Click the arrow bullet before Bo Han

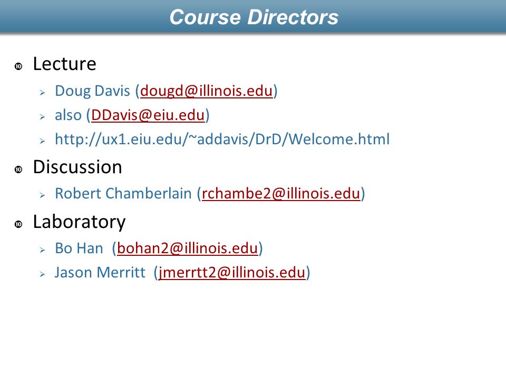tap(42, 250)
